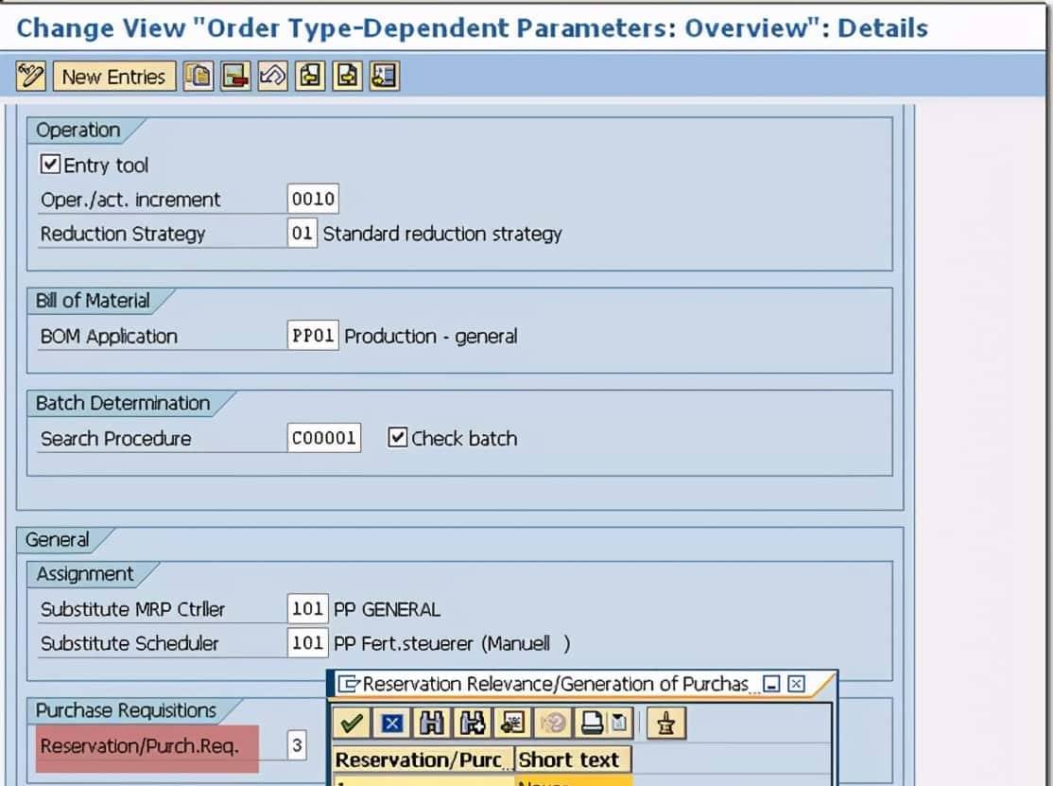Click the Reservation/Purch.Req. field showing 3
This screenshot has width=1053, height=786.
[x=297, y=745]
